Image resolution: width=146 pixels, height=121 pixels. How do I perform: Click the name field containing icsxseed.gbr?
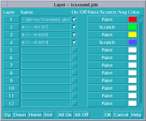(x=45, y=19)
